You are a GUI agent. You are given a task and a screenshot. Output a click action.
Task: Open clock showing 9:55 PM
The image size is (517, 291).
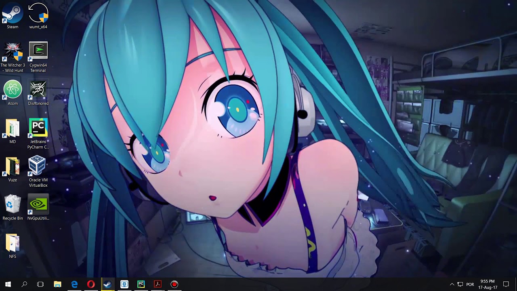(487, 284)
